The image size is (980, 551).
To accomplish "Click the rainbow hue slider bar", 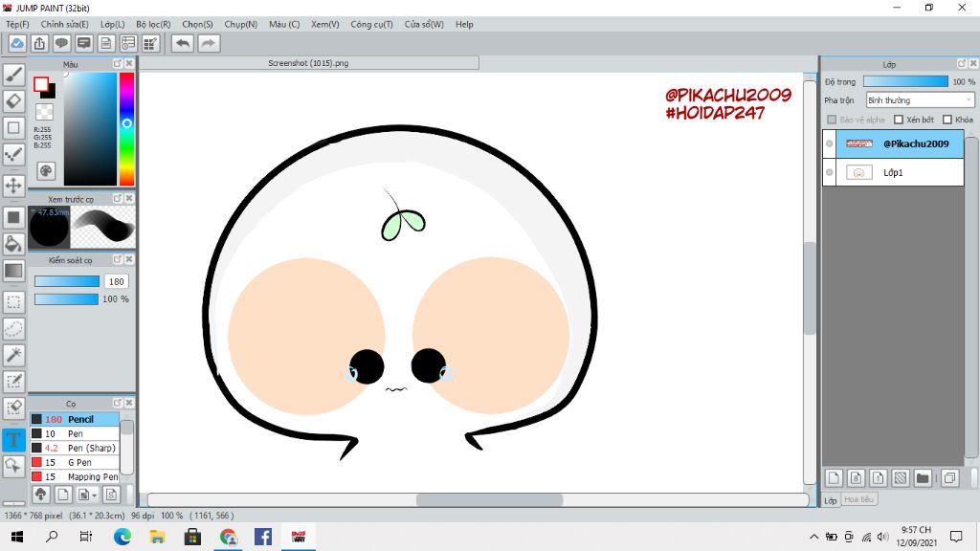I will coord(127,129).
